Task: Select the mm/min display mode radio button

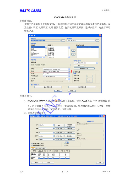Action: 65,144
